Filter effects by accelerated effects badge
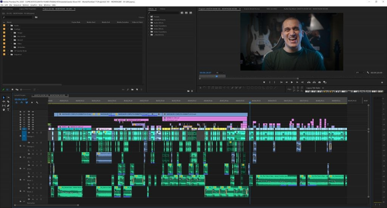 pos(182,13)
